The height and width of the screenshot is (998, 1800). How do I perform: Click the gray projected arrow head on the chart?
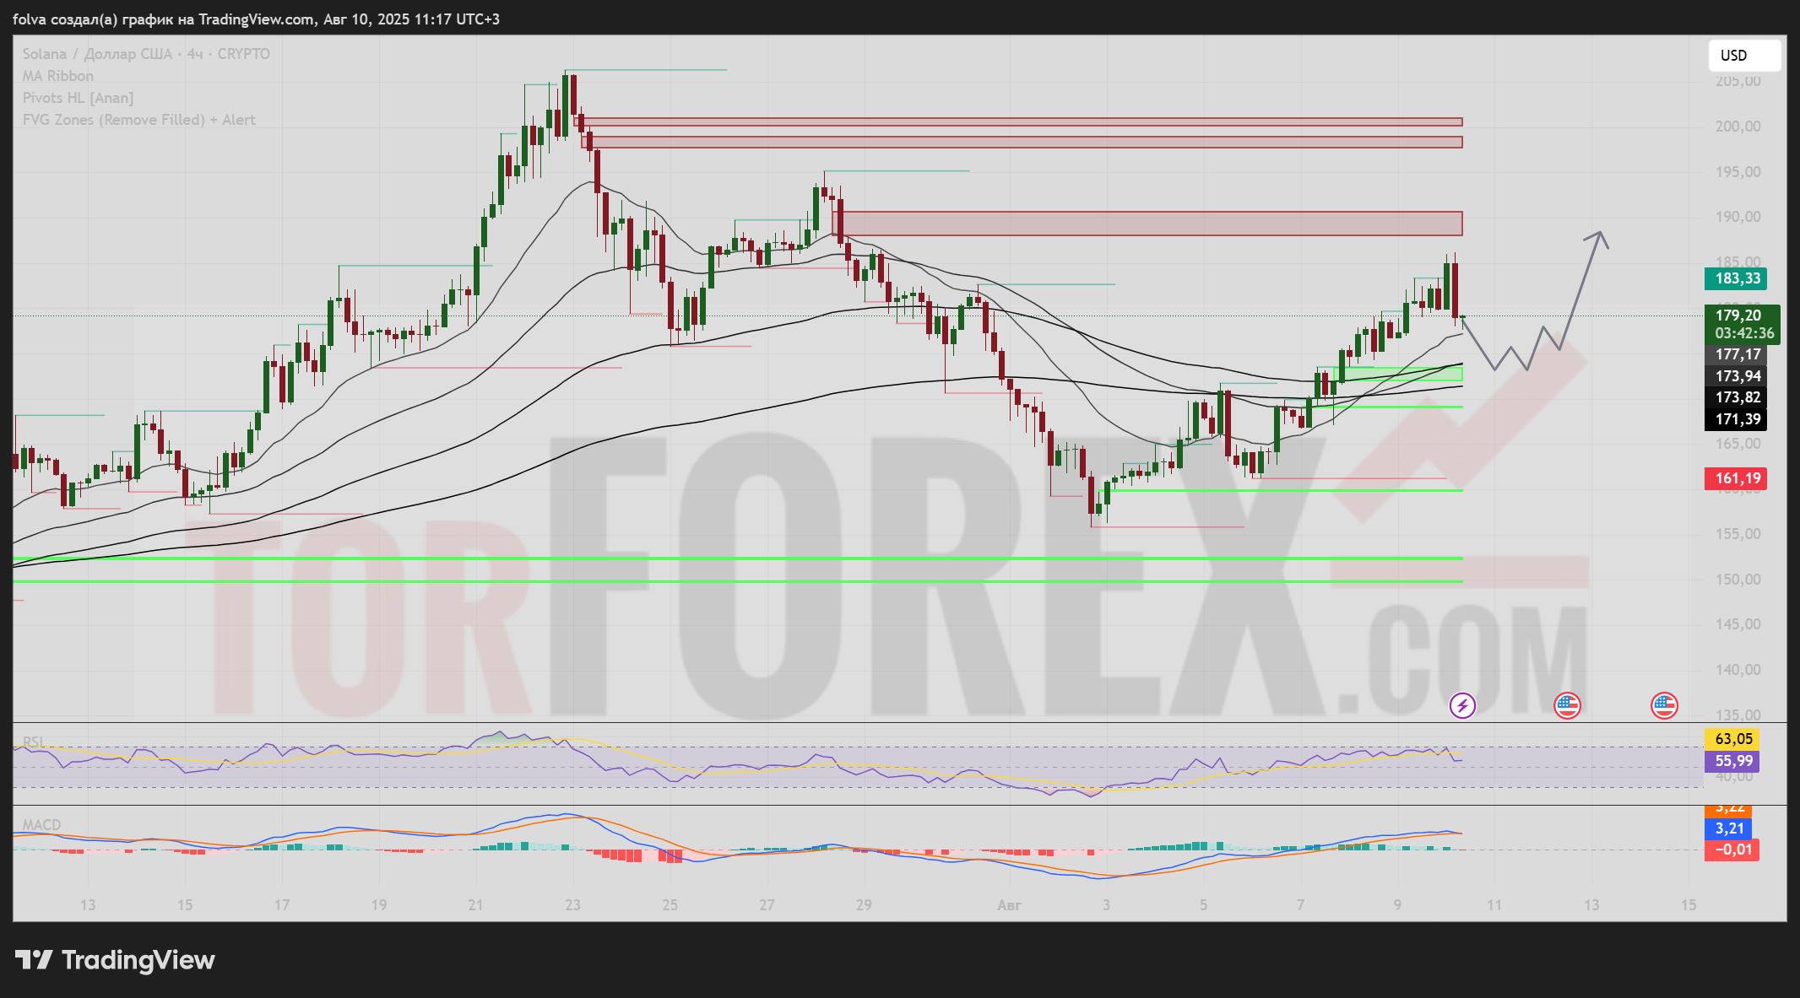pos(1598,236)
